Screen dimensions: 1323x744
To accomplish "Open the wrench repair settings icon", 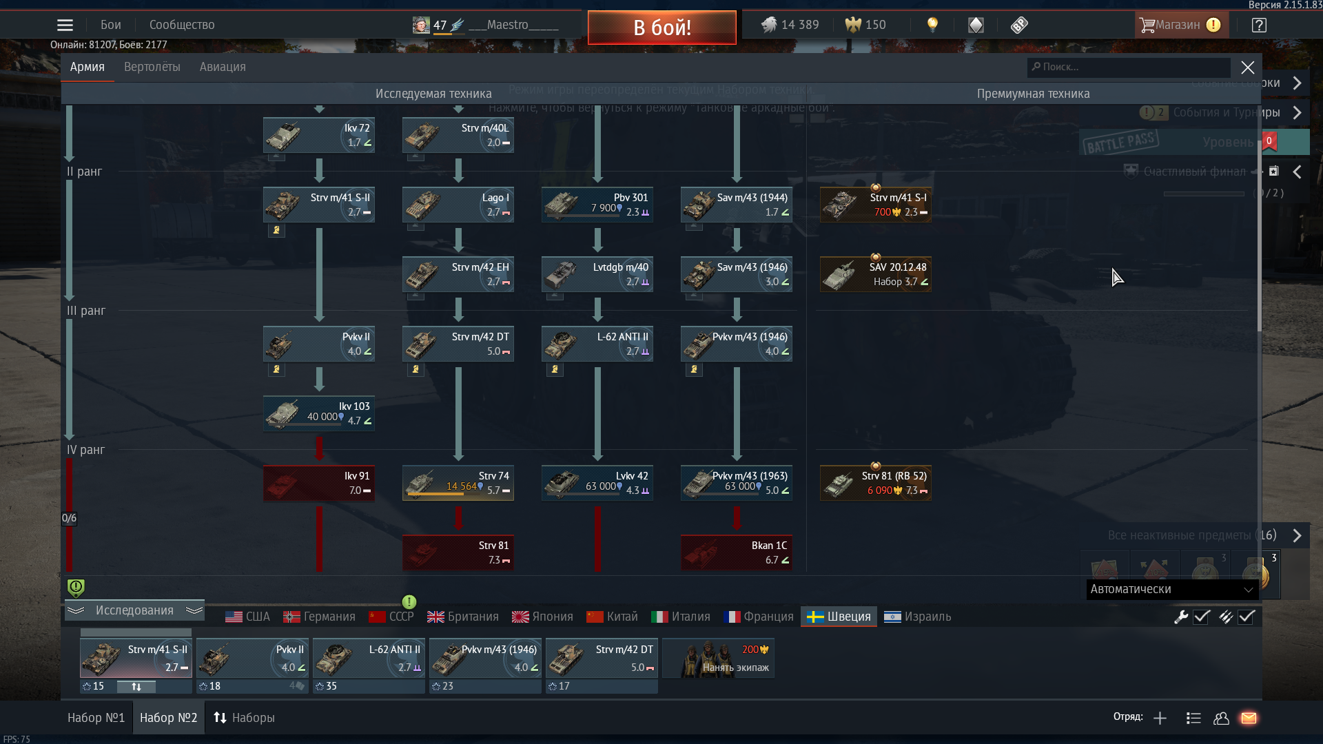I will [x=1181, y=617].
